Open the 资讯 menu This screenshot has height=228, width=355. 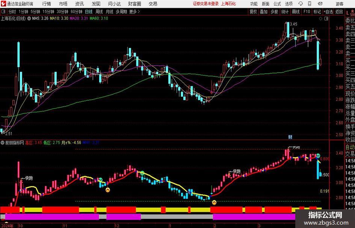click(x=80, y=4)
